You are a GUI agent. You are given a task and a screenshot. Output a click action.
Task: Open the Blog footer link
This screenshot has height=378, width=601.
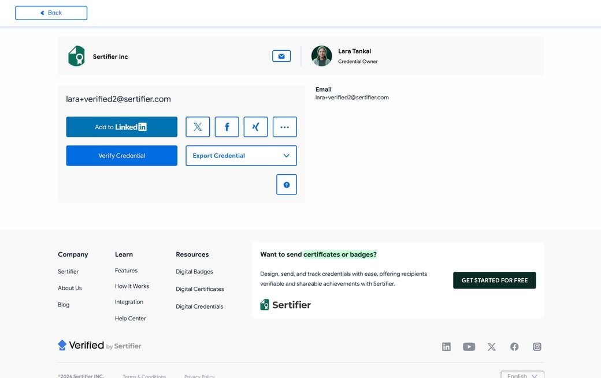(x=64, y=305)
